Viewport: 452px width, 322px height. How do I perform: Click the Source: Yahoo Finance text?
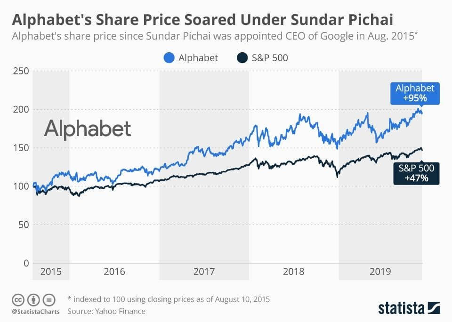106,311
